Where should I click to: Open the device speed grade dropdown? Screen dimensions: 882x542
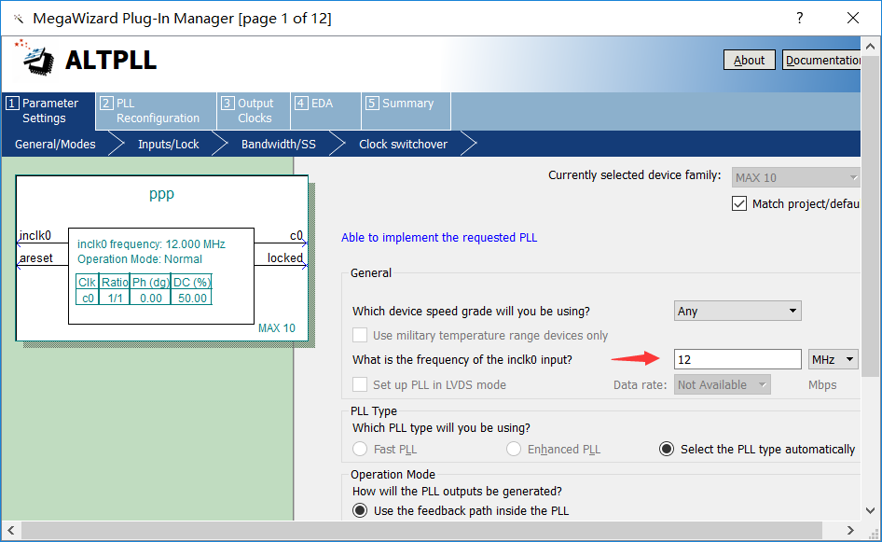737,311
